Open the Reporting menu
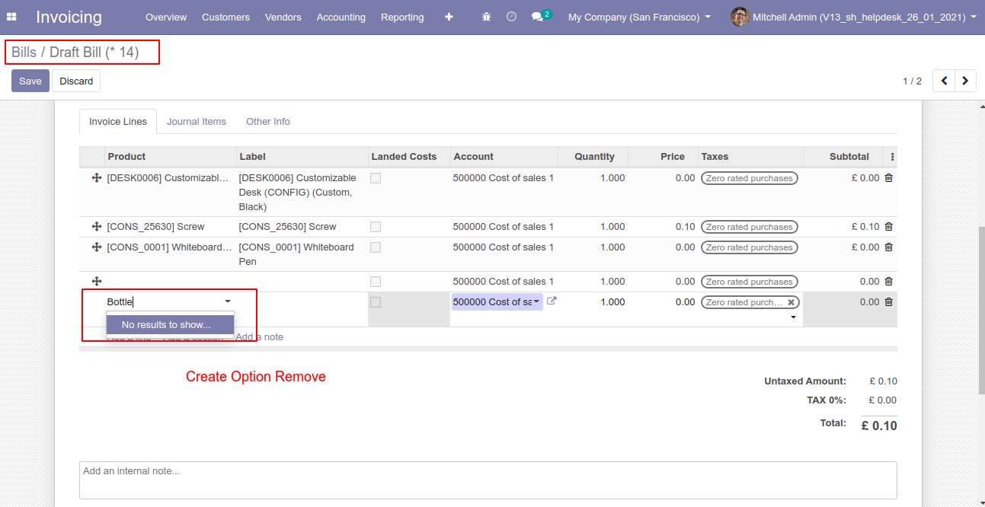The width and height of the screenshot is (985, 507). pos(402,17)
